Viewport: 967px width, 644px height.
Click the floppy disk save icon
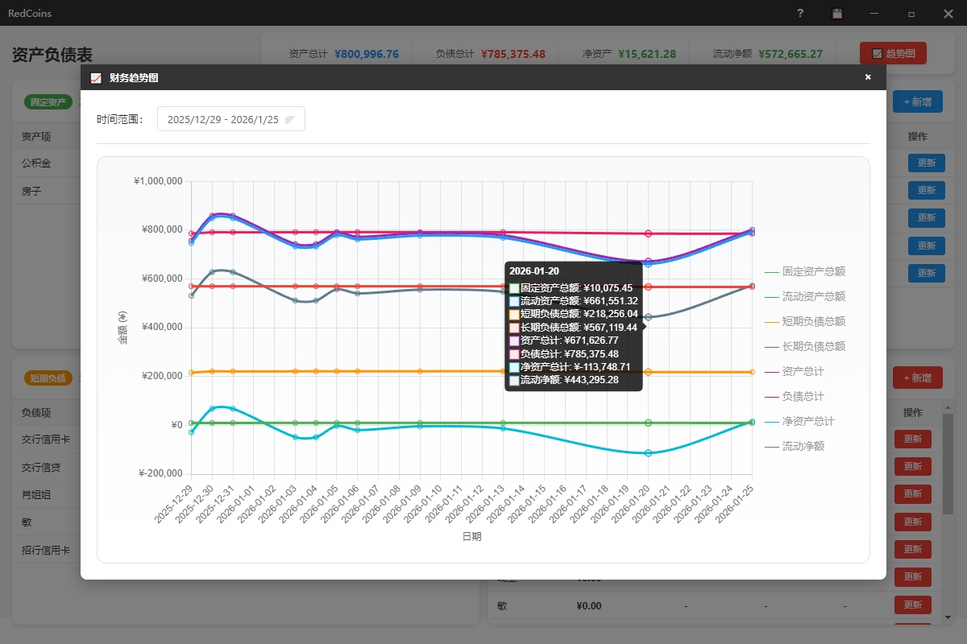836,14
